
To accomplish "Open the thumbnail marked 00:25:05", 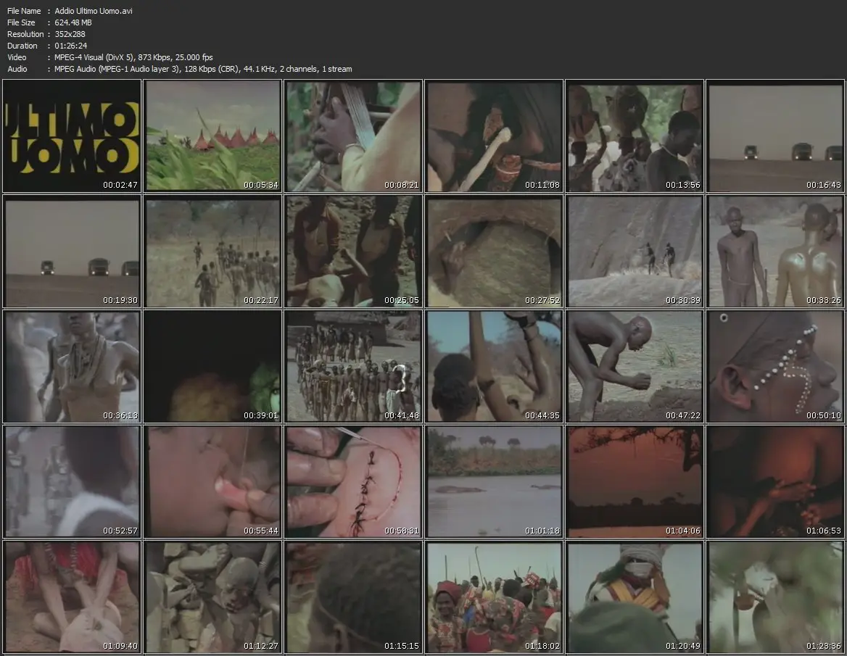I will click(x=353, y=252).
